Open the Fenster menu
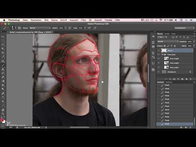Image resolution: width=196 pixels, height=147 pixels. coord(108,20)
